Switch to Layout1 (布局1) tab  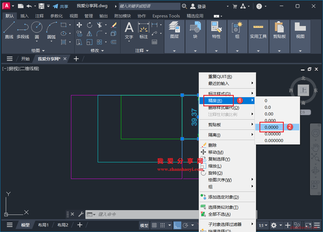[x=43, y=225]
